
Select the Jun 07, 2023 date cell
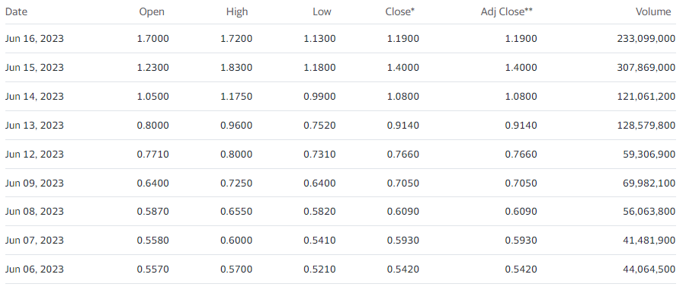point(34,241)
